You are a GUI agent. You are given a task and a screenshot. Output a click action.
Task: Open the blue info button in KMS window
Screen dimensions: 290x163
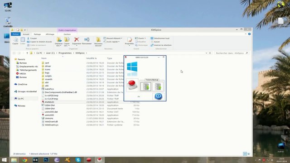pyautogui.click(x=158, y=96)
